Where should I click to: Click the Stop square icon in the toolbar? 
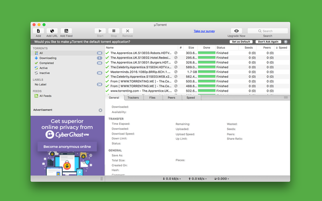[114, 31]
